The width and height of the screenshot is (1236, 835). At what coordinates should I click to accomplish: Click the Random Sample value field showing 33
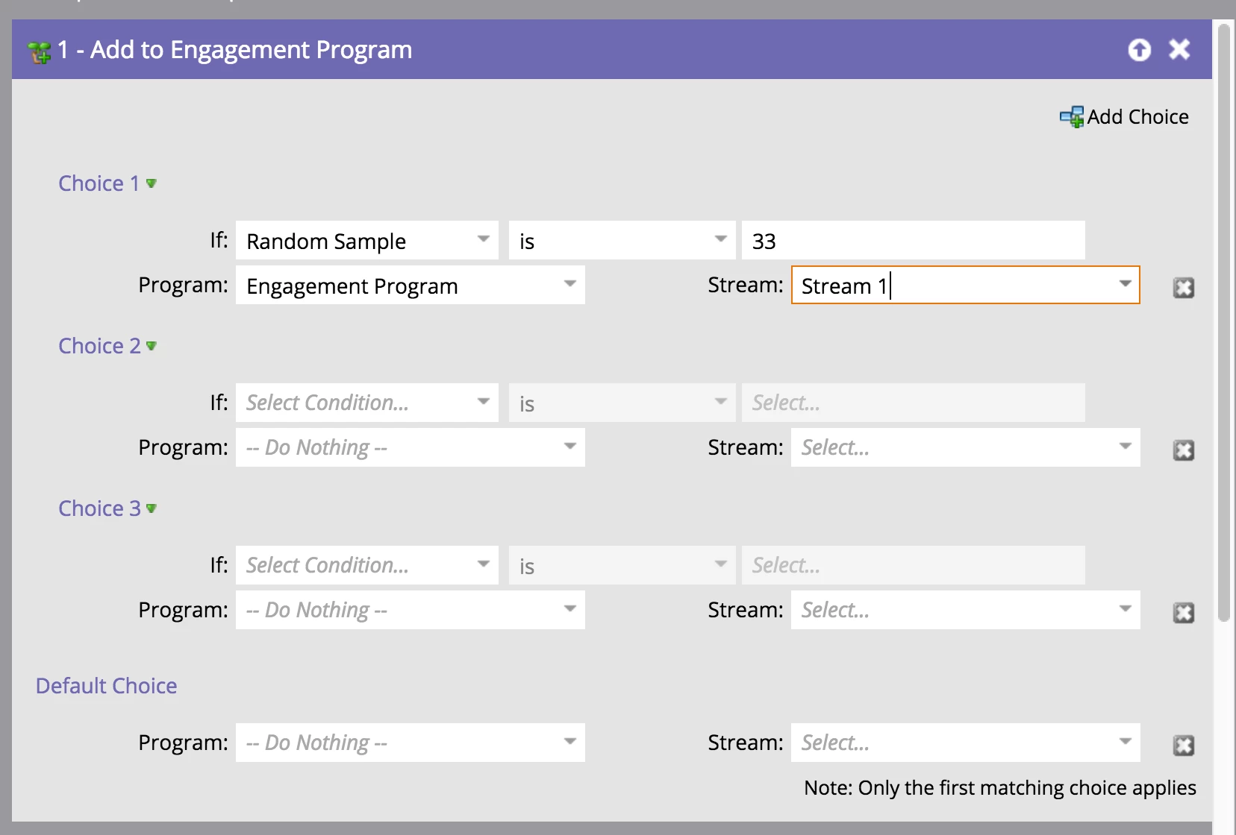912,241
